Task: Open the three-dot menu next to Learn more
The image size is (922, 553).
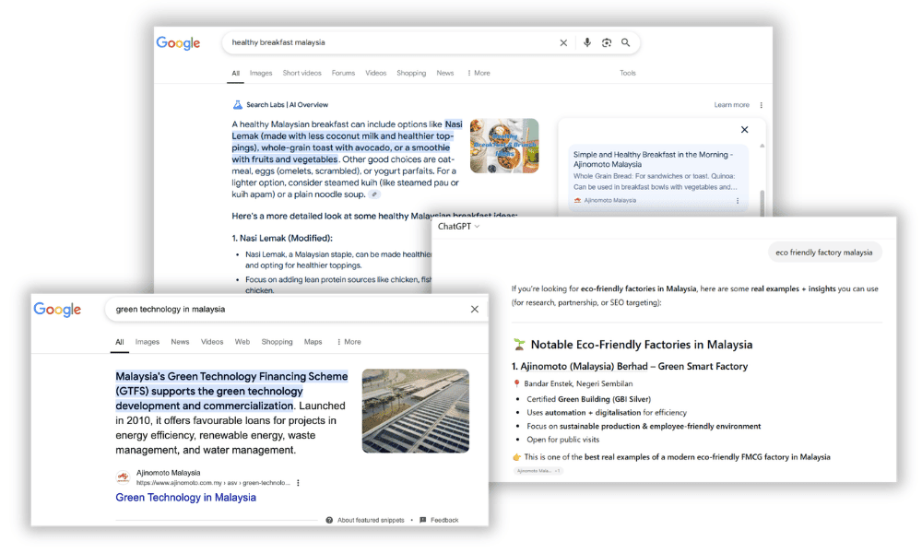Action: (760, 104)
